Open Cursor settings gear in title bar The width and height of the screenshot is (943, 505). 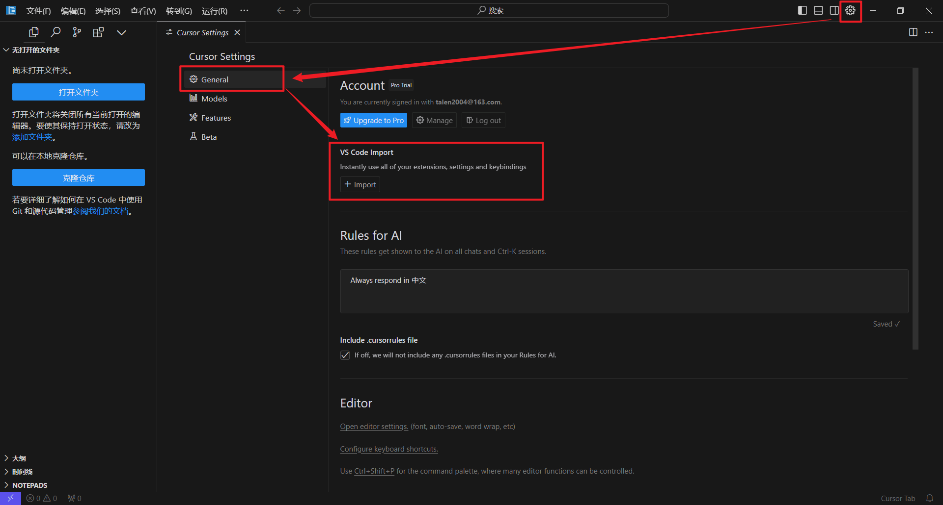[850, 10]
